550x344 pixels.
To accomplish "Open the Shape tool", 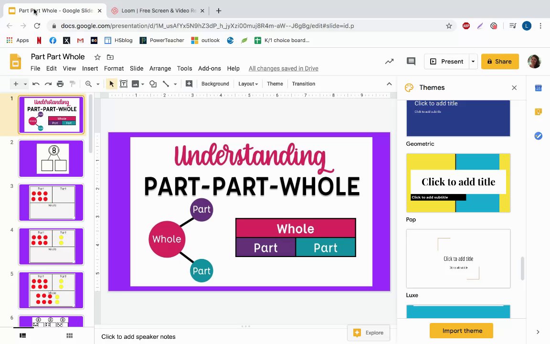I will click(153, 84).
